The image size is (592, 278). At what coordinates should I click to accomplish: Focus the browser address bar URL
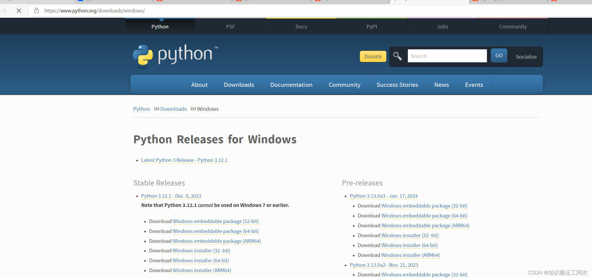pos(95,11)
